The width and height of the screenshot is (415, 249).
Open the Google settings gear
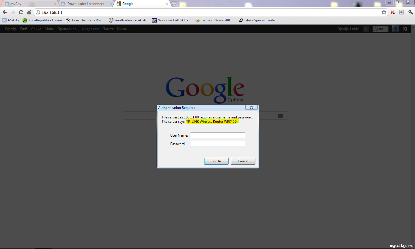405,29
